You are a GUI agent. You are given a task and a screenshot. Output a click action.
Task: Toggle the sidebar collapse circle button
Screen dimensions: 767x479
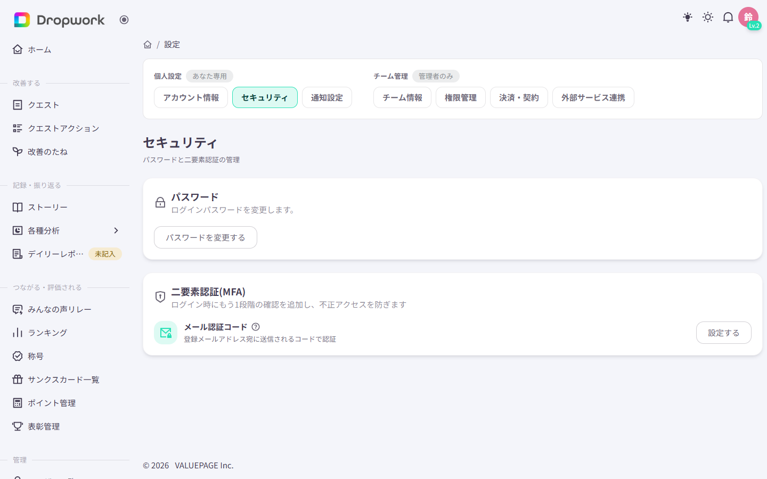coord(124,20)
